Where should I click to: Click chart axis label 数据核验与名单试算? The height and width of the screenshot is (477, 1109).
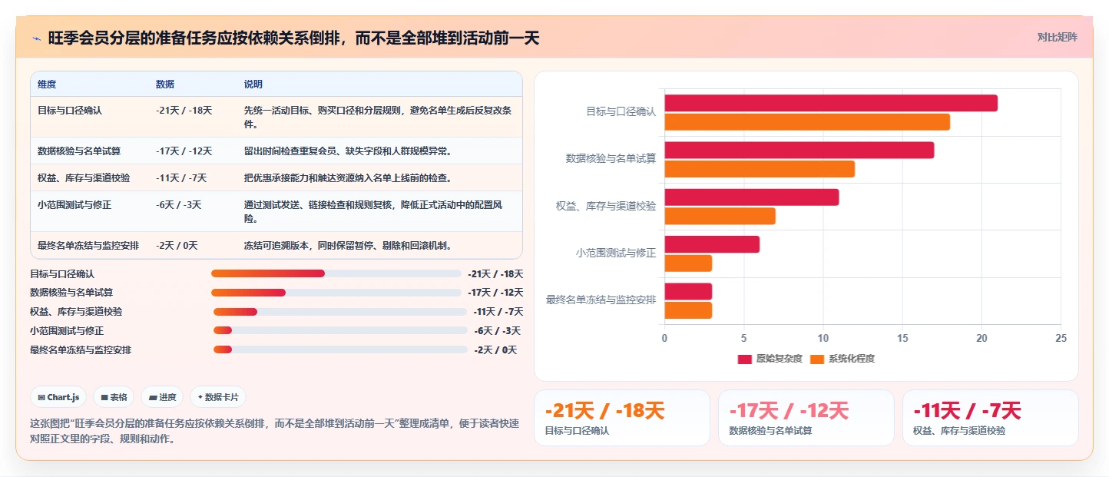(611, 159)
